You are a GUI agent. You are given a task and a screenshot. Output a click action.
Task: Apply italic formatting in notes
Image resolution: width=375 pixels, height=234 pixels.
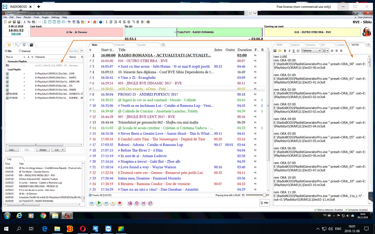289,51
